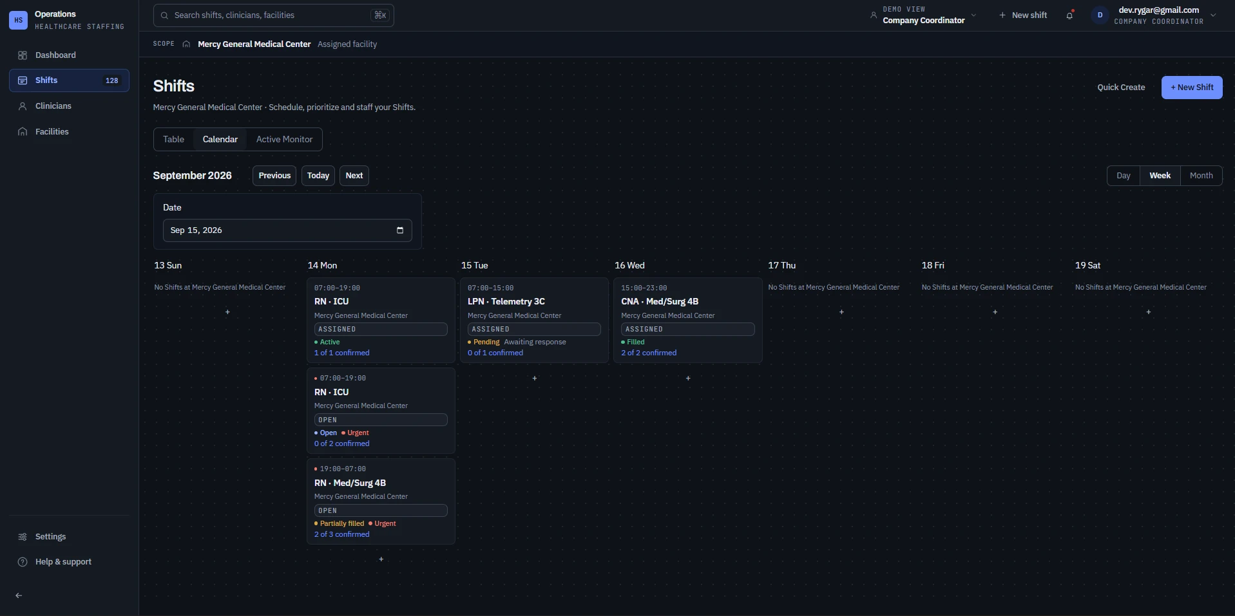Click '0 of 2 confirmed' text
This screenshot has height=616, width=1235.
coord(341,444)
